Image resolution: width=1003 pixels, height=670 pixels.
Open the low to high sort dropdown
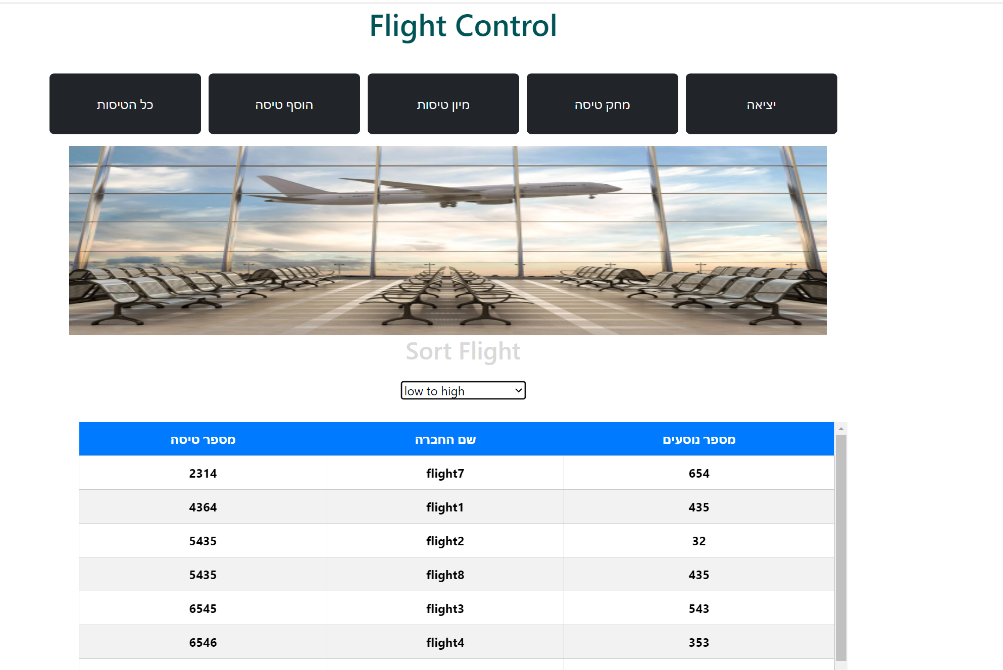(463, 390)
